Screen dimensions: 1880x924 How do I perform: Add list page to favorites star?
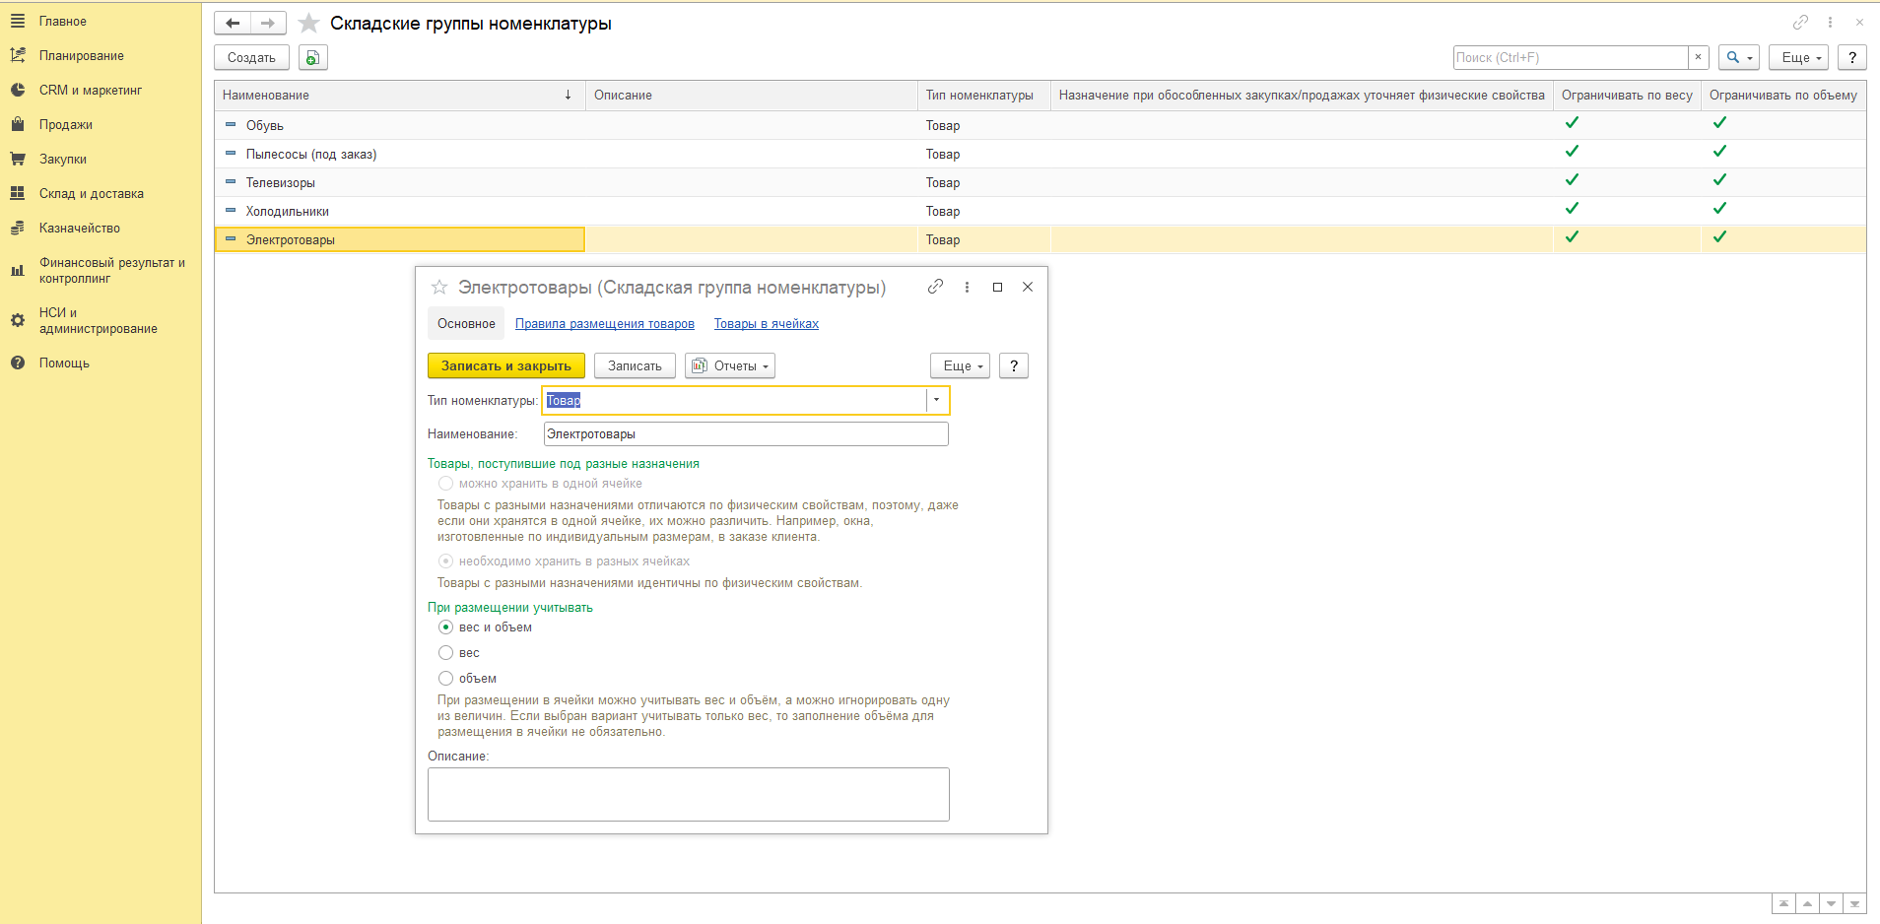[x=309, y=23]
